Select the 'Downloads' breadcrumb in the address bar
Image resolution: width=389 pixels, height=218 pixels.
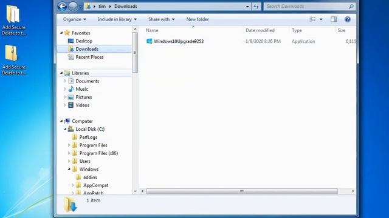pos(126,7)
